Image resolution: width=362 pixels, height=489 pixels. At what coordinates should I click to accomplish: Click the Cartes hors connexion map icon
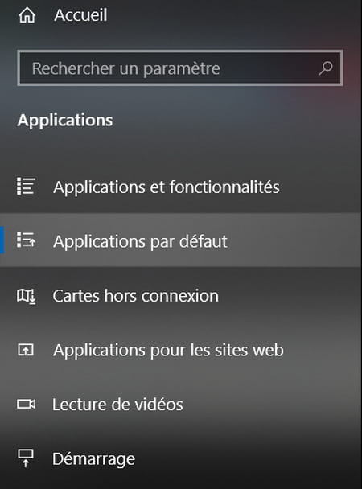click(26, 296)
